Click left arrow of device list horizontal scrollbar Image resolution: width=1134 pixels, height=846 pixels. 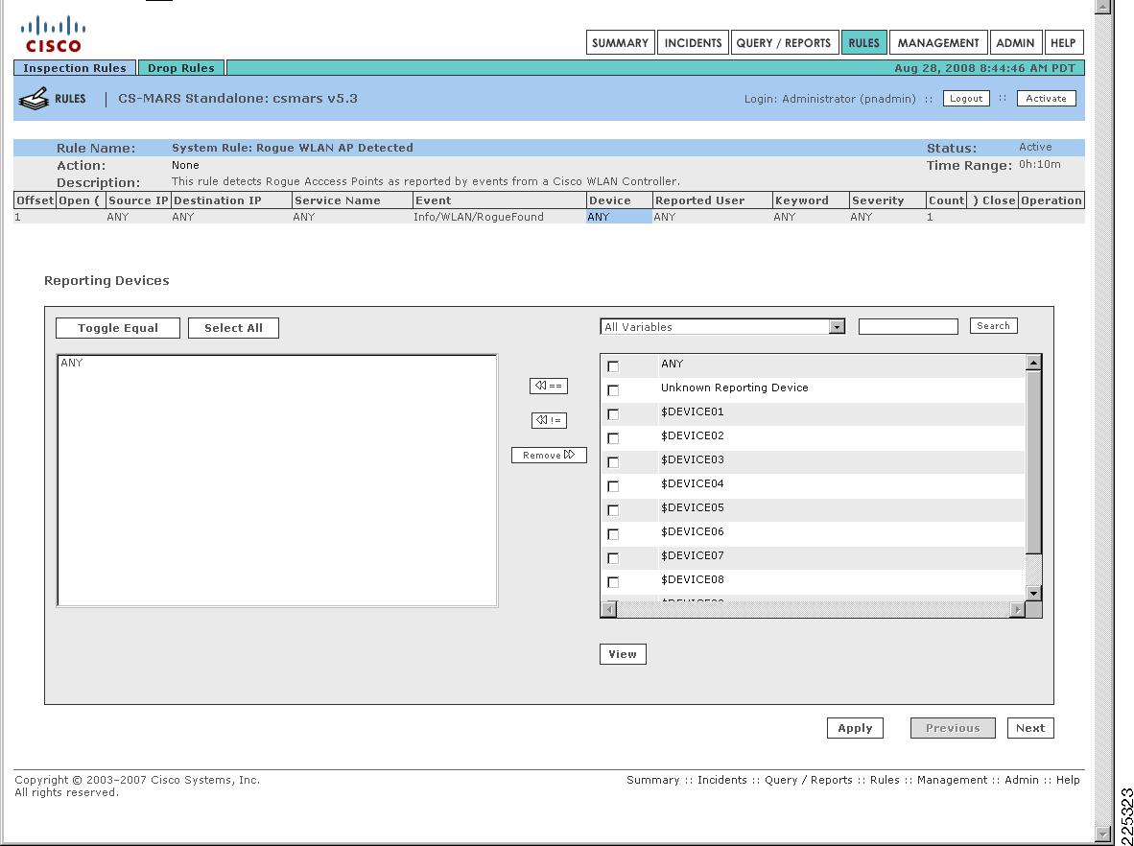coord(609,609)
